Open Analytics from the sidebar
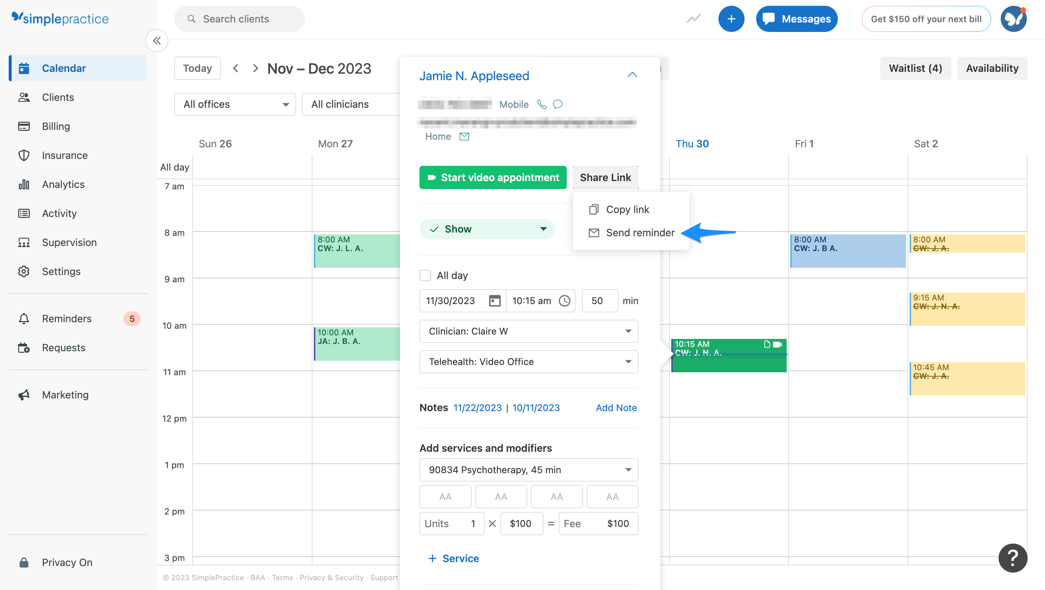The width and height of the screenshot is (1045, 590). tap(62, 184)
